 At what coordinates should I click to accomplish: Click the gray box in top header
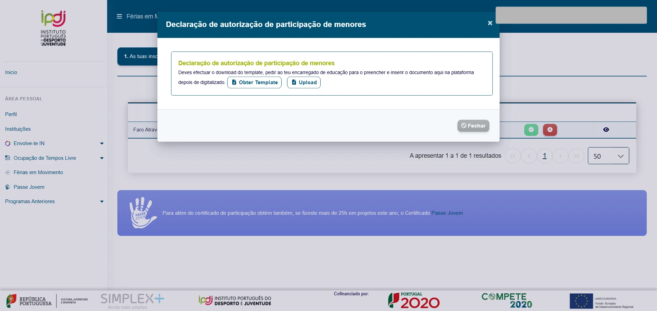pyautogui.click(x=571, y=15)
